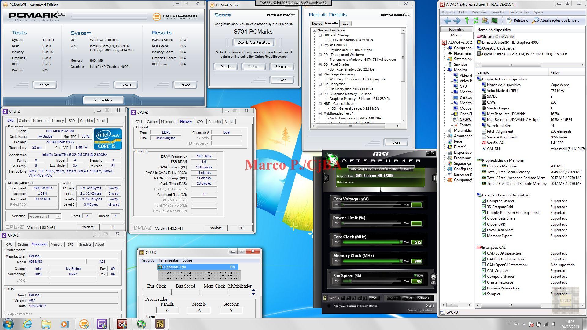
Task: Expand the Computador node in AIDA64 tree
Action: [x=445, y=48]
